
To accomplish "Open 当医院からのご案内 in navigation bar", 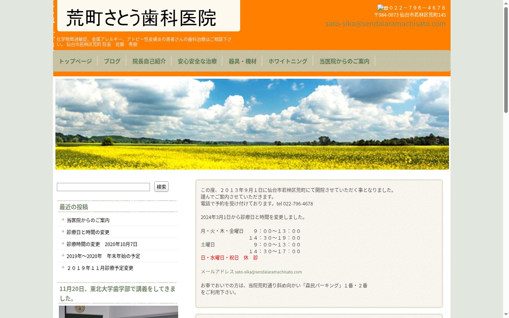I will [x=344, y=61].
